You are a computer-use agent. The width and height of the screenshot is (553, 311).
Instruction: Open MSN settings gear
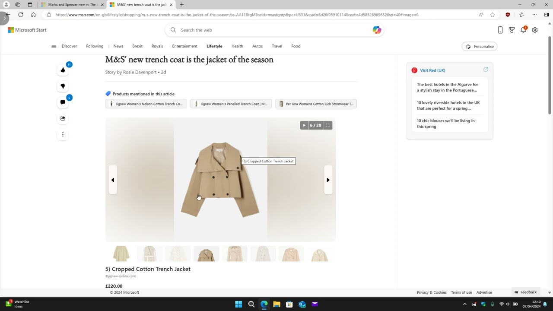[x=535, y=30]
